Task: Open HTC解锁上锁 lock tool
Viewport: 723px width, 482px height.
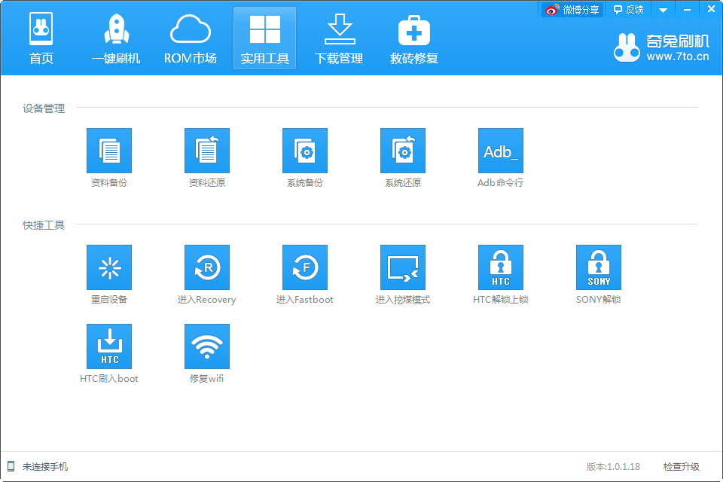Action: [501, 267]
